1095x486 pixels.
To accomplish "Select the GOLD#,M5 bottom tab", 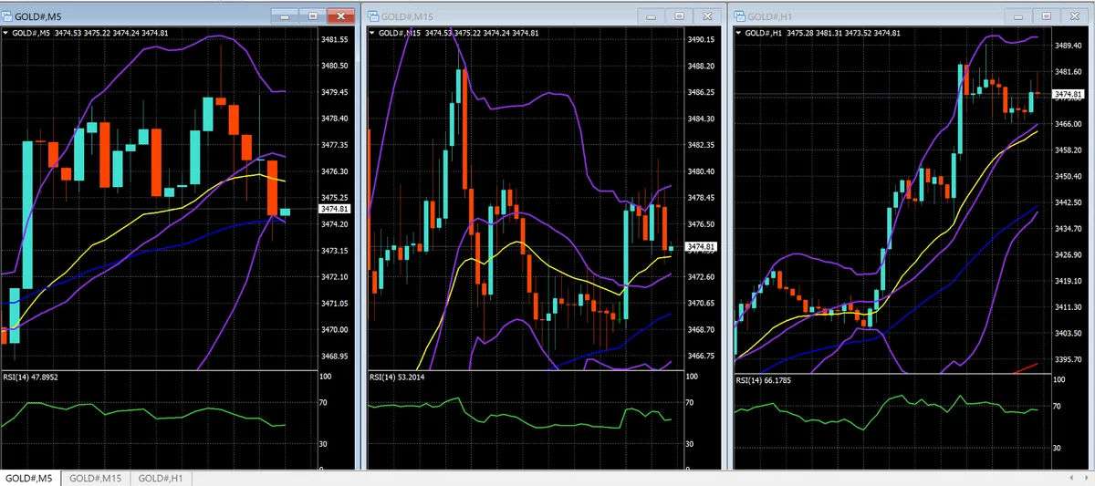I will coord(30,479).
